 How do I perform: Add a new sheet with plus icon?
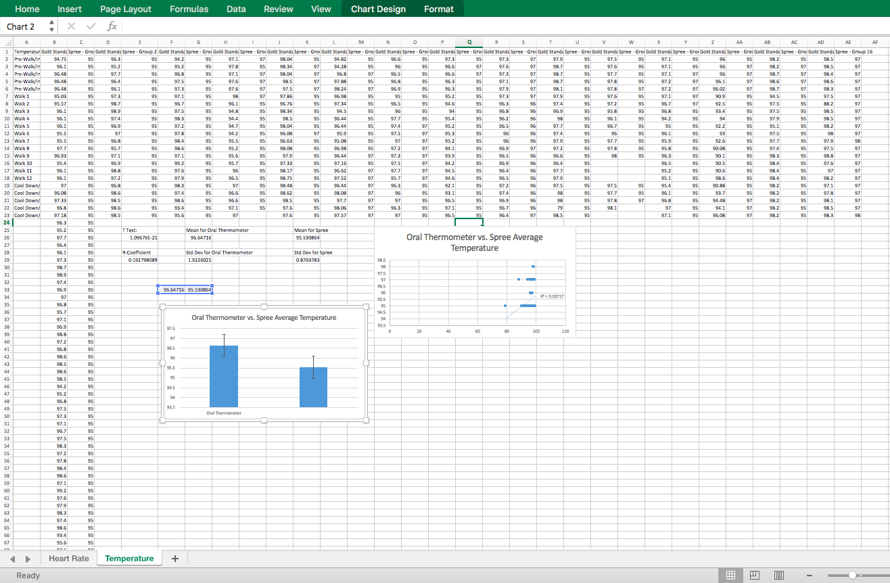pyautogui.click(x=175, y=559)
